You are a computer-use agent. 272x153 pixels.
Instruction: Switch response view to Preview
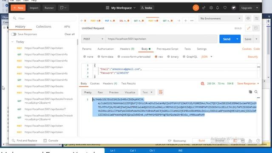pyautogui.click(x=114, y=92)
